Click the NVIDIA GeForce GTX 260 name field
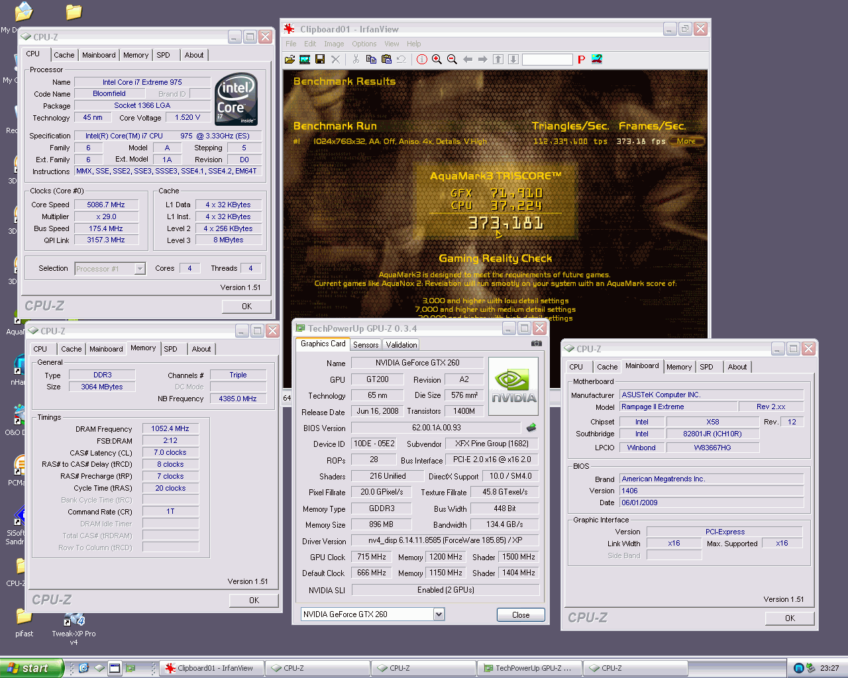848x678 pixels. tap(417, 363)
